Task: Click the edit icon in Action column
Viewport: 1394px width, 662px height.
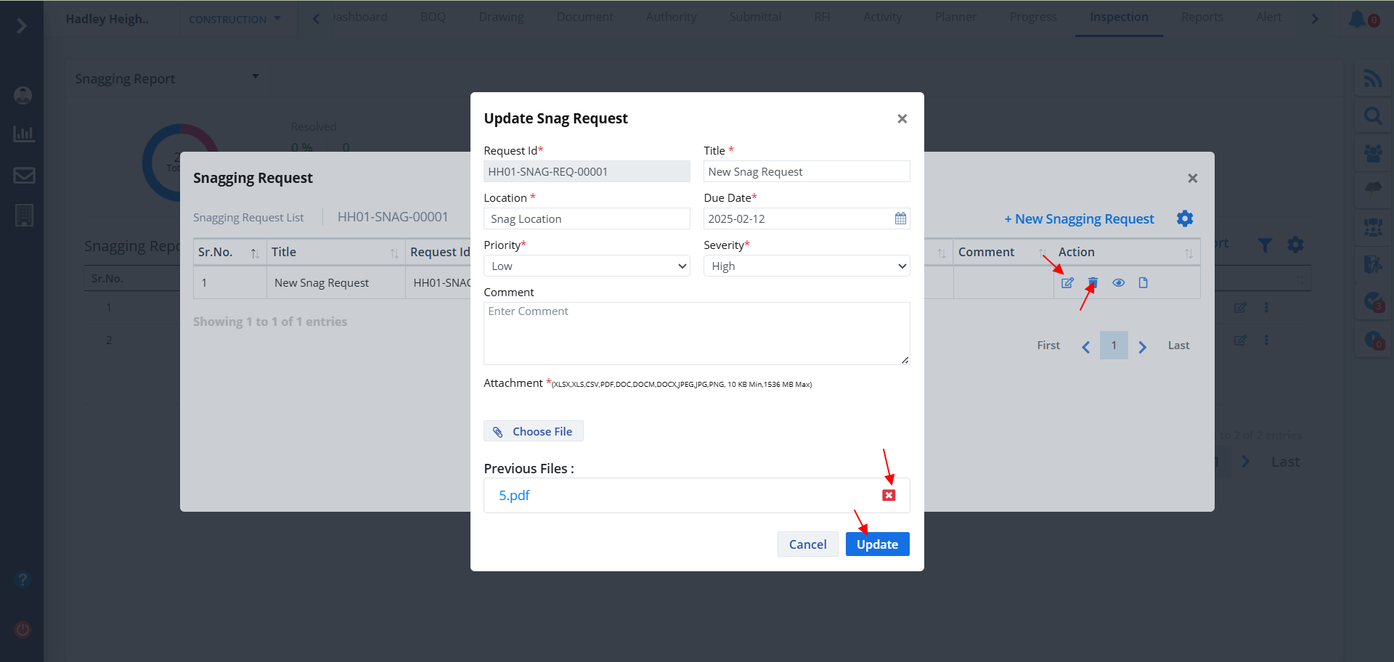Action: tap(1067, 283)
